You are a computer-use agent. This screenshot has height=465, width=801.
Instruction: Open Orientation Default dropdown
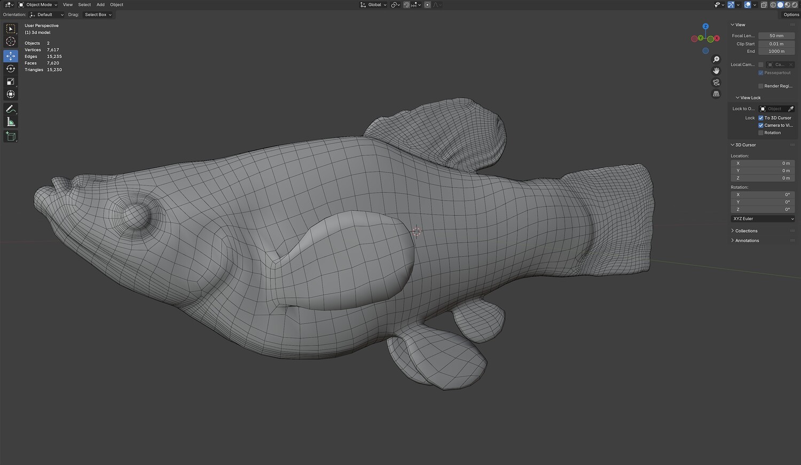click(x=46, y=15)
